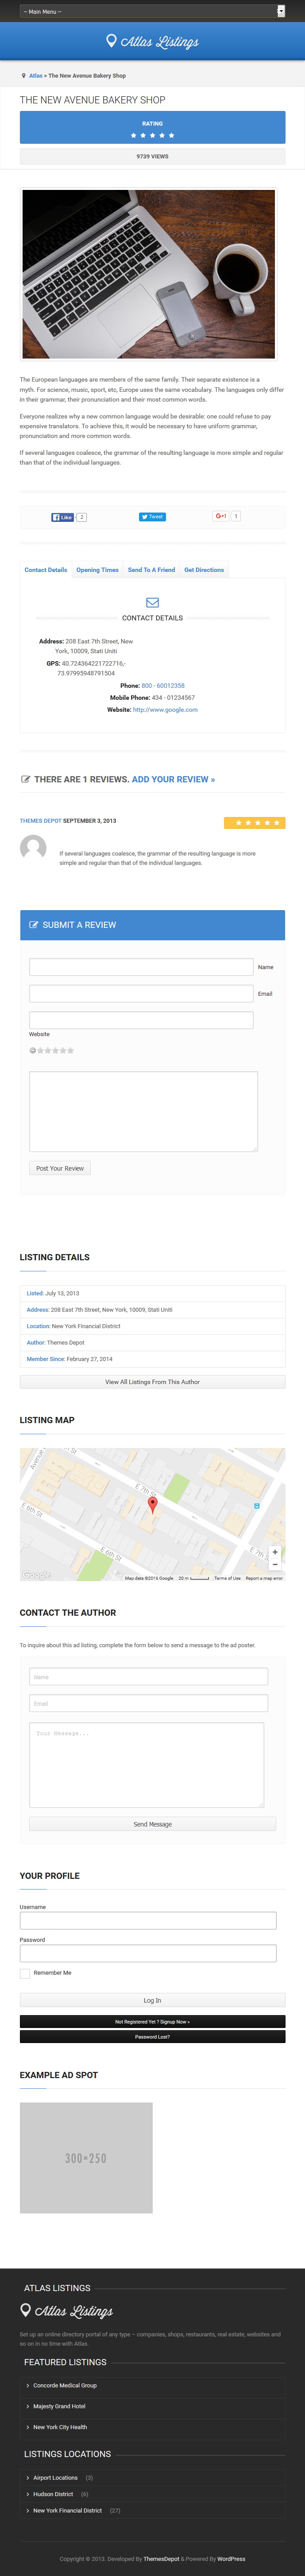
Task: Click the 300×250 example ad banner
Action: pos(87,2157)
